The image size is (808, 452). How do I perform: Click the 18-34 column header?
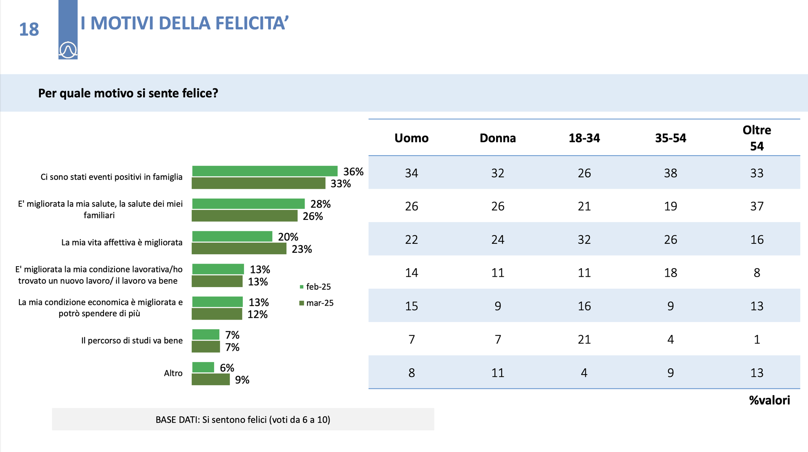coord(584,138)
